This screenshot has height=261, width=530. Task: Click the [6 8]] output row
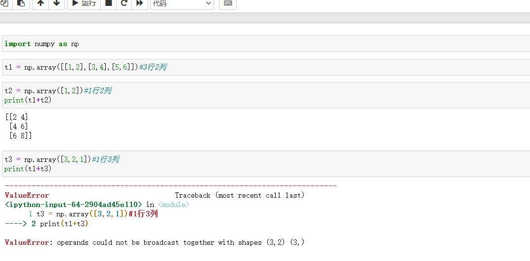click(21, 136)
